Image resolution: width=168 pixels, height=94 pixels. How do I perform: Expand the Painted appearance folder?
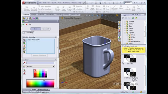click(x=125, y=22)
